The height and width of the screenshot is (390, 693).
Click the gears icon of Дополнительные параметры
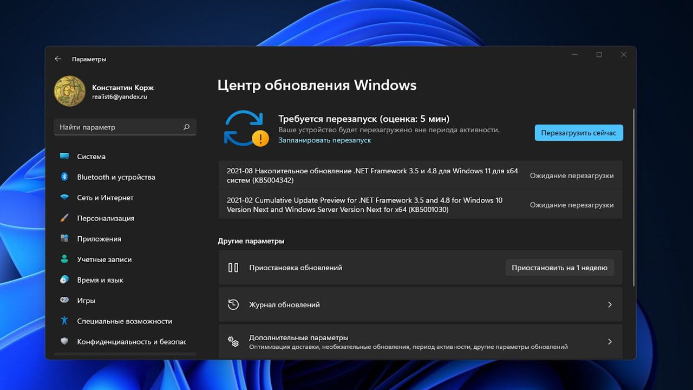coord(233,341)
